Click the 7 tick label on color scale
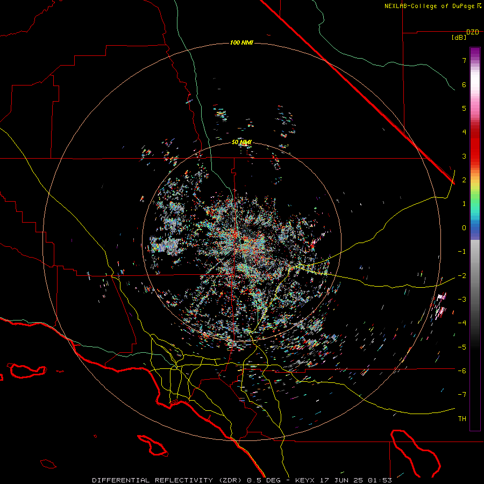 [x=464, y=60]
